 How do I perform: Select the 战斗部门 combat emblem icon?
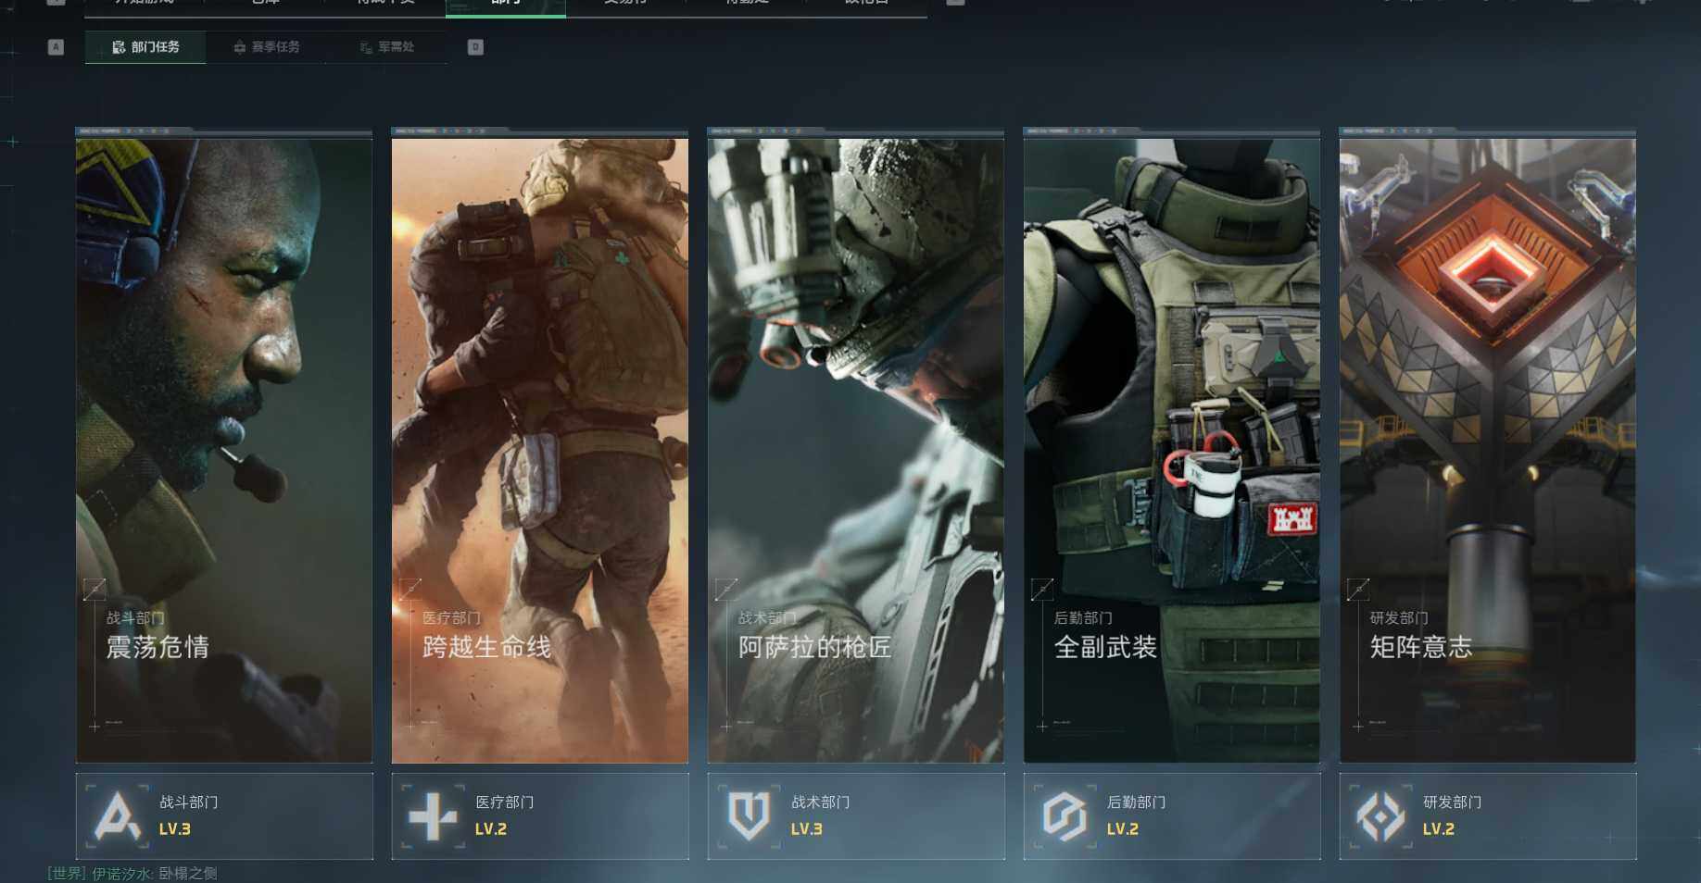118,816
